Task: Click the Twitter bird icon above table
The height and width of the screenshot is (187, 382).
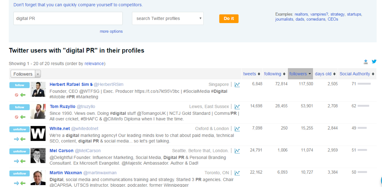Action: point(374,62)
